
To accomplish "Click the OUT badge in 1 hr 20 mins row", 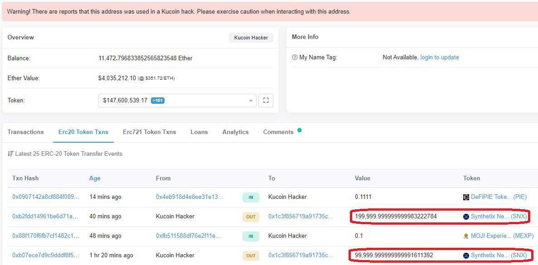I will tap(251, 256).
